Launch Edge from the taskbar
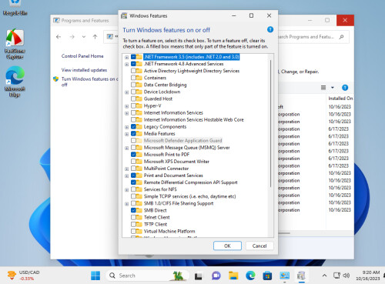385x284 pixels. [x=250, y=276]
